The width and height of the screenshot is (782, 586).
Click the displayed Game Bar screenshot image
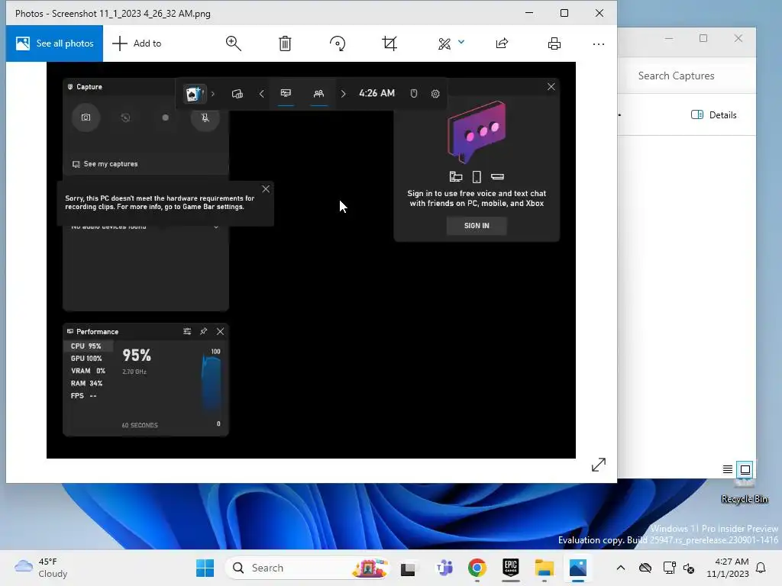pos(312,260)
